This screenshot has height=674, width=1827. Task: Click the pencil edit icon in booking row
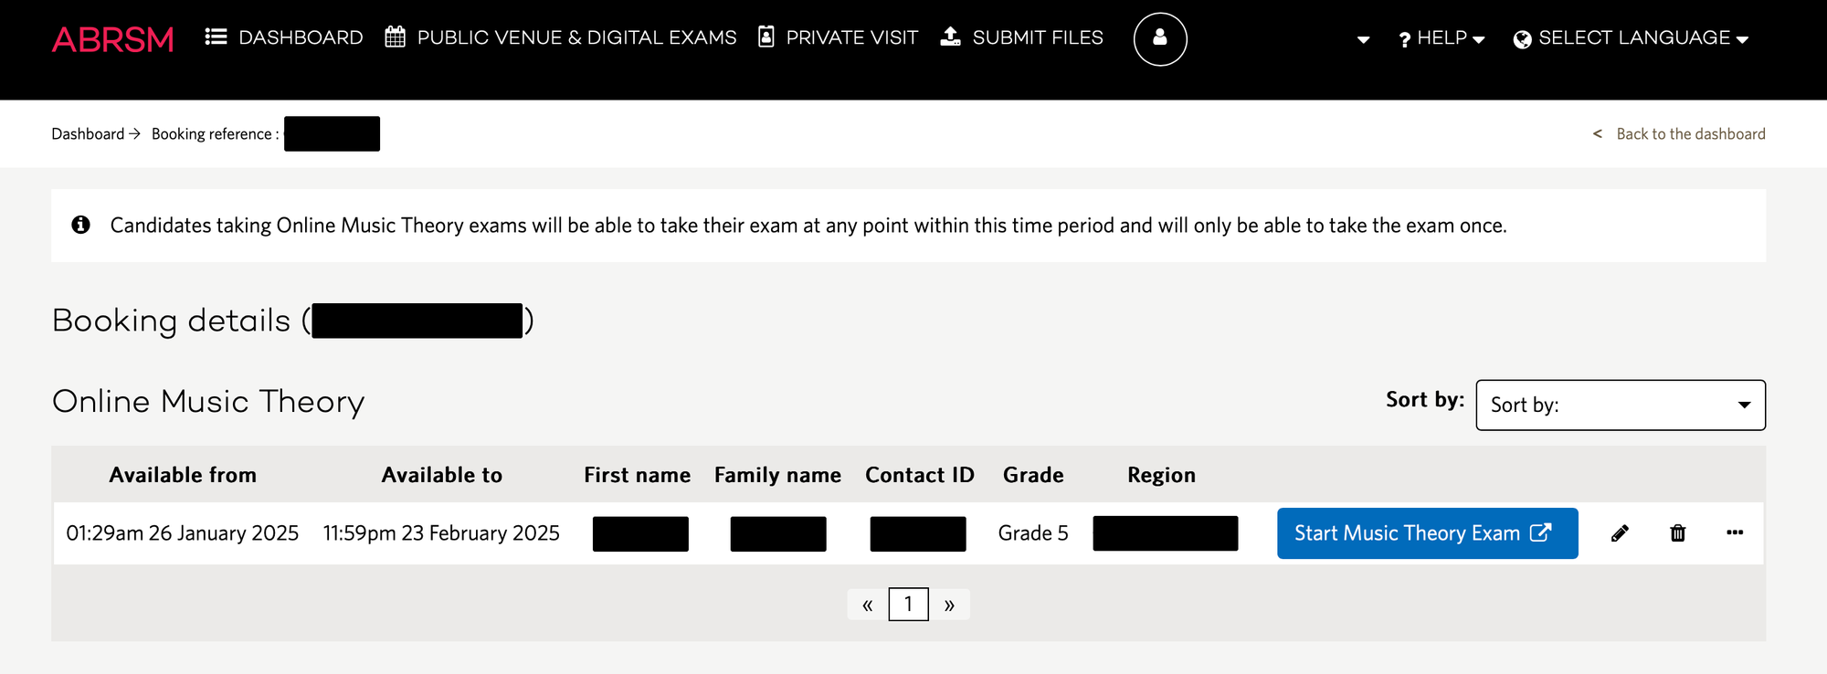point(1620,533)
